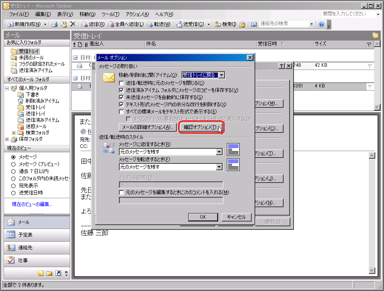Screen dimensions: 384x291
Task: Select 迷惑メール junk folder
Action: coord(36,126)
